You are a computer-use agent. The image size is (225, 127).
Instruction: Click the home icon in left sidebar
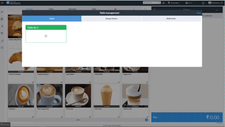click(x=2, y=12)
